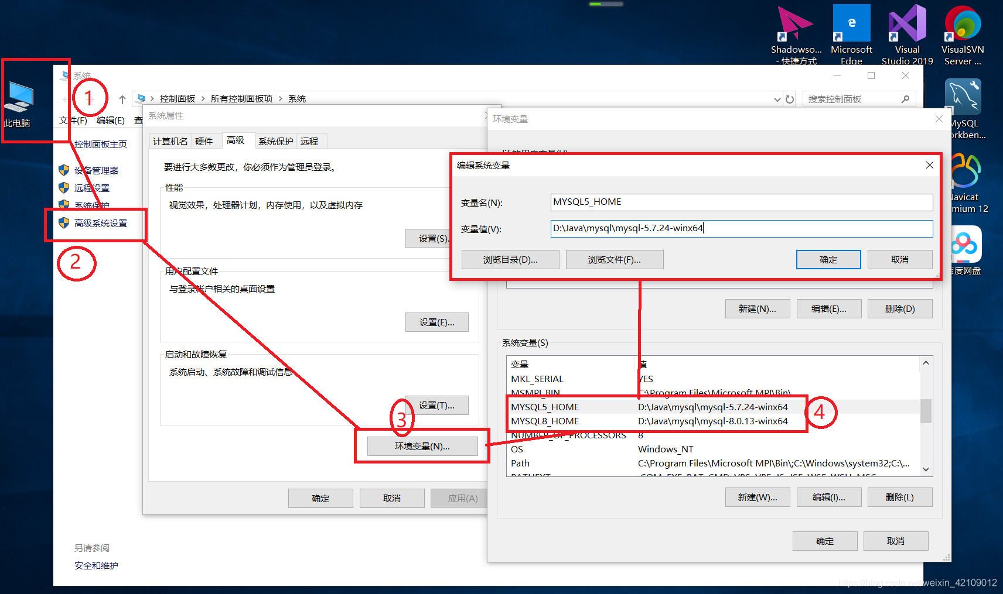This screenshot has height=594, width=1003.
Task: Switch to the 计算机名 tab
Action: [x=170, y=141]
